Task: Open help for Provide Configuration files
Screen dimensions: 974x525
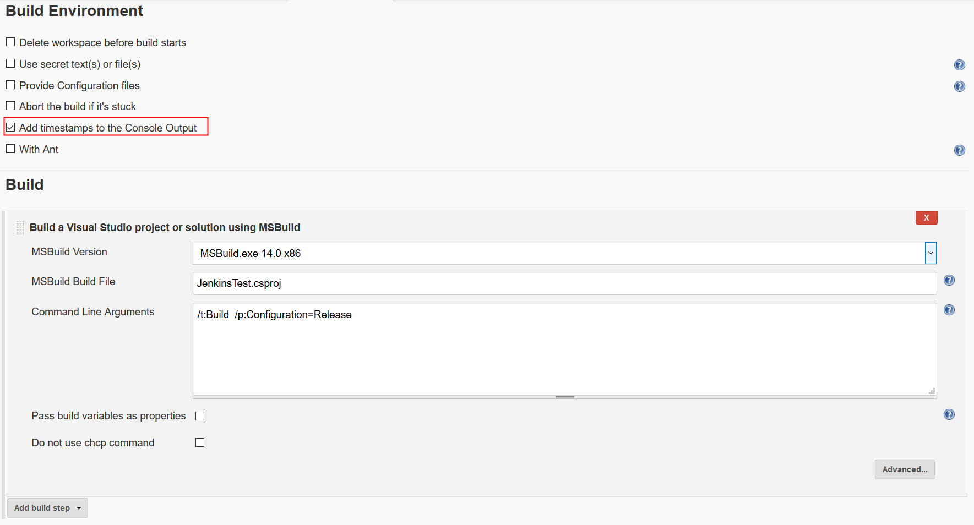Action: pyautogui.click(x=959, y=86)
